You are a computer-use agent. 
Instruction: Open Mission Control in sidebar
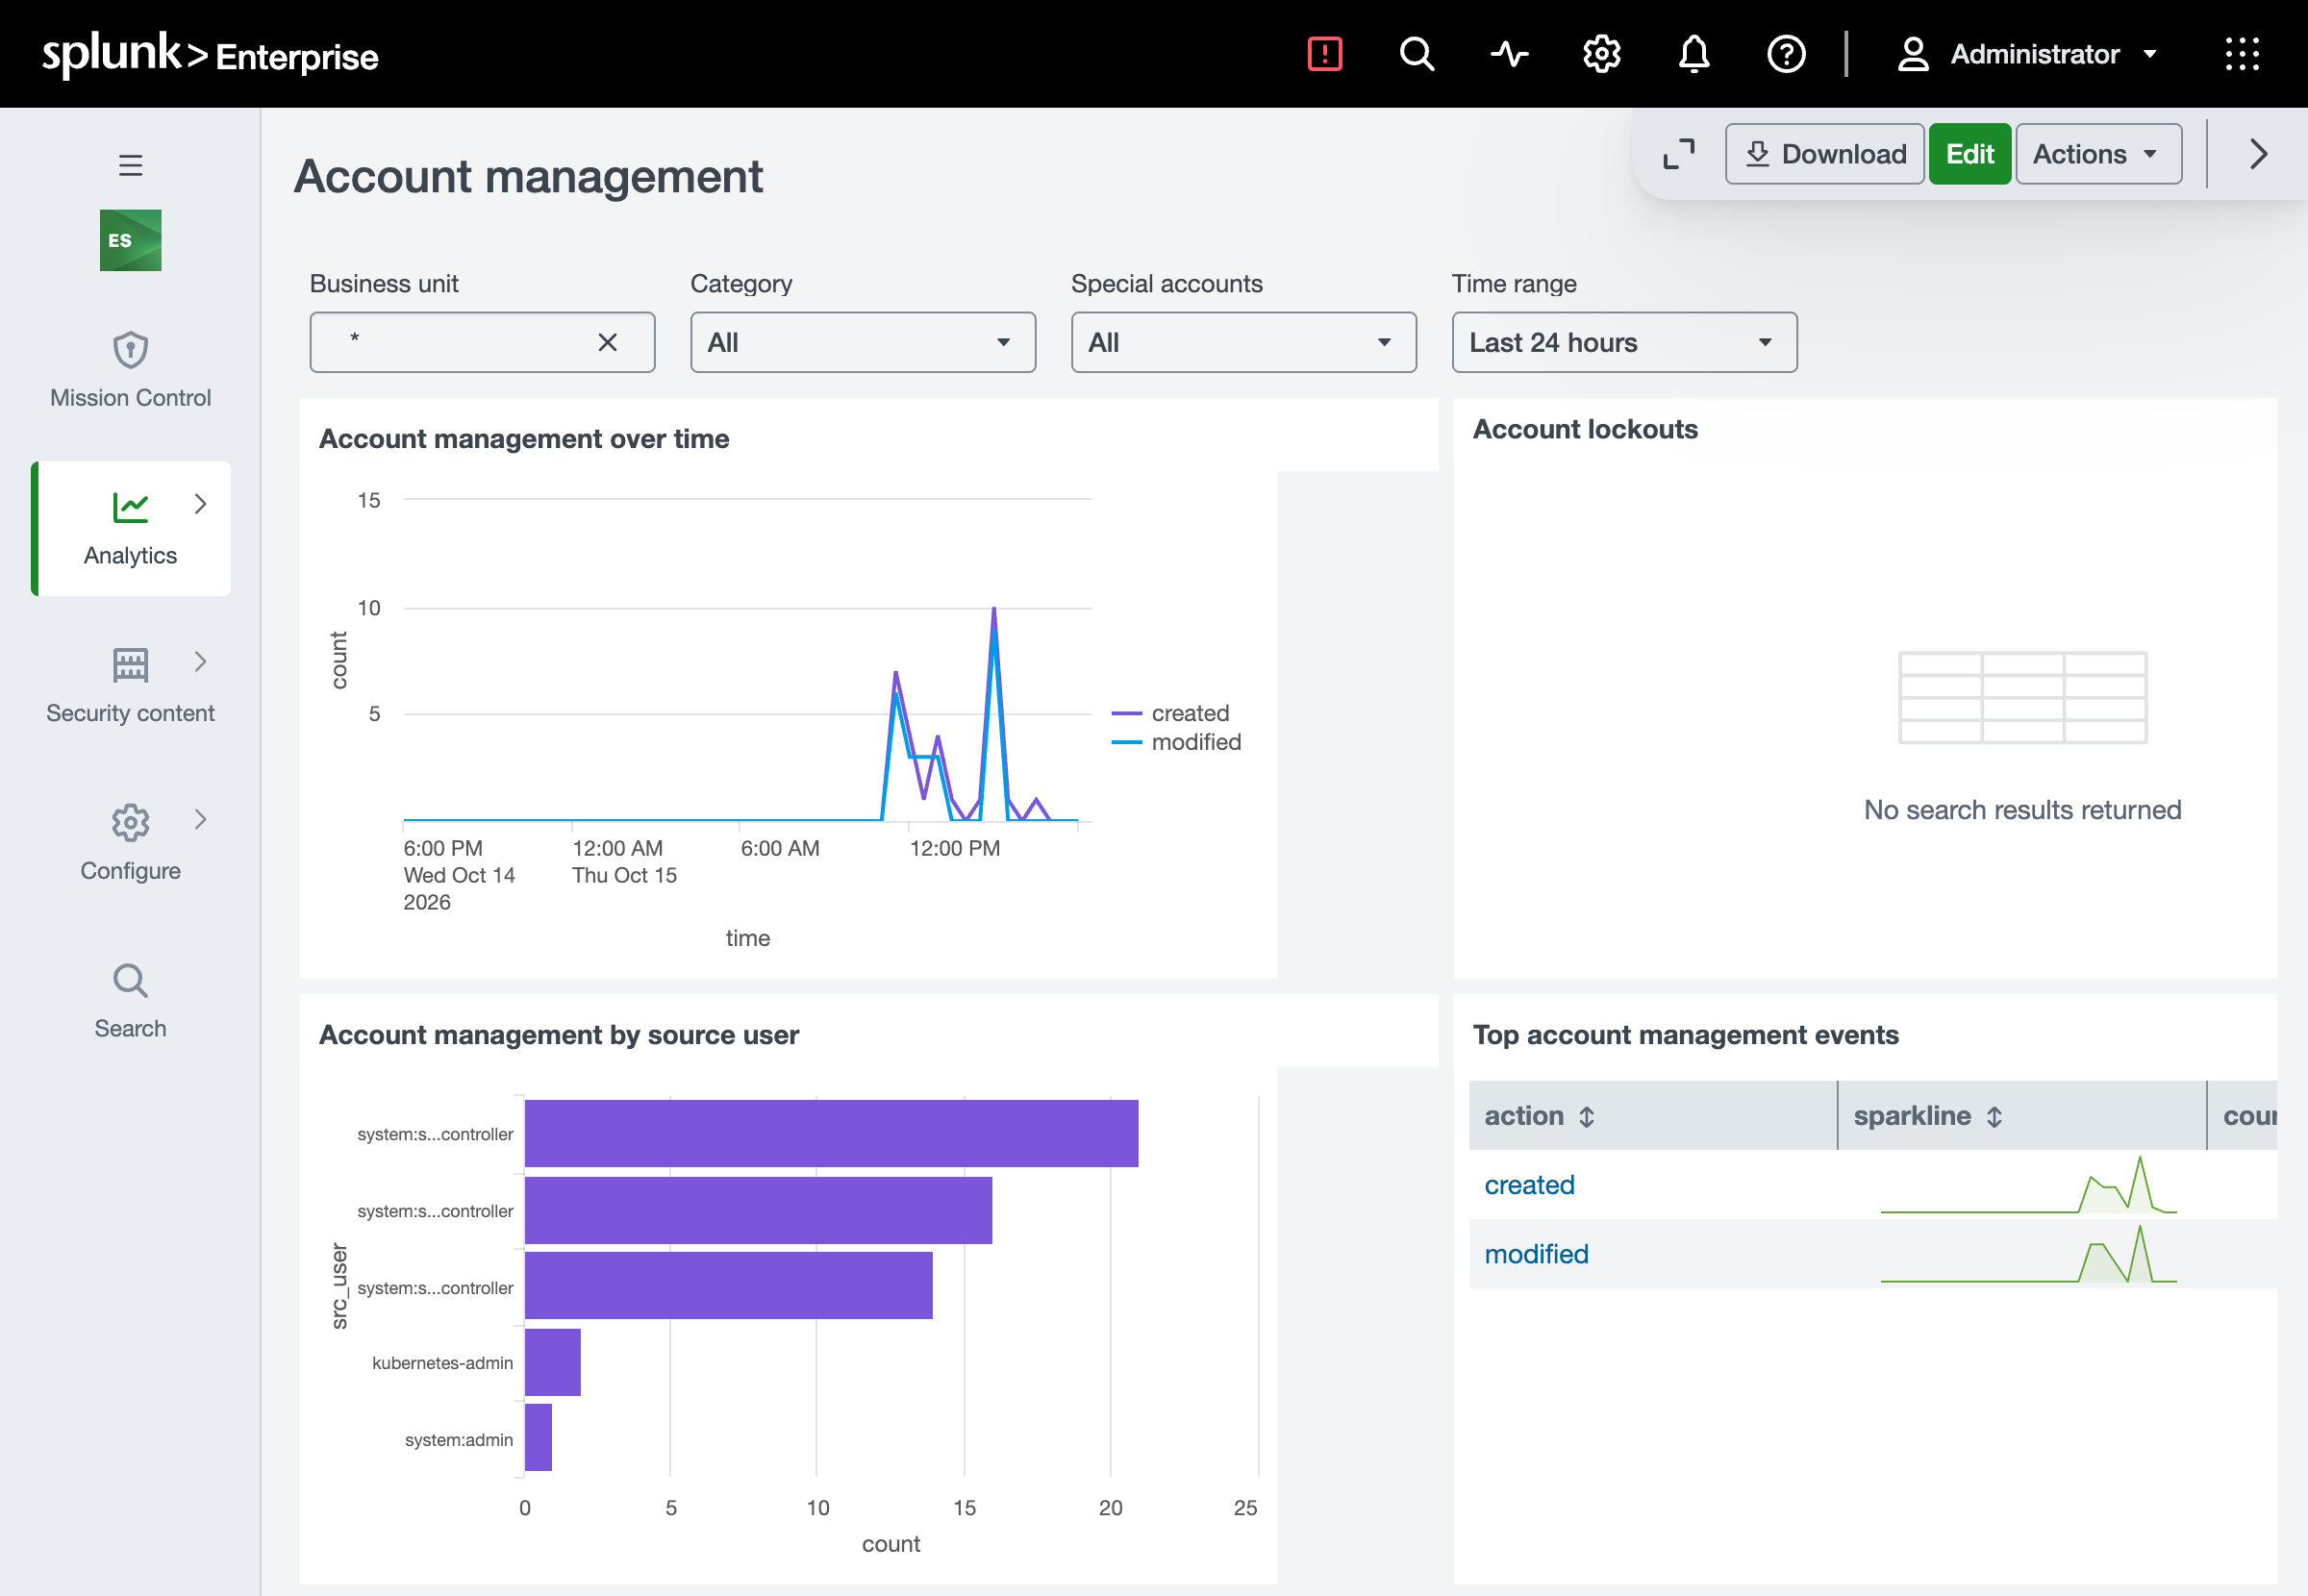(130, 370)
